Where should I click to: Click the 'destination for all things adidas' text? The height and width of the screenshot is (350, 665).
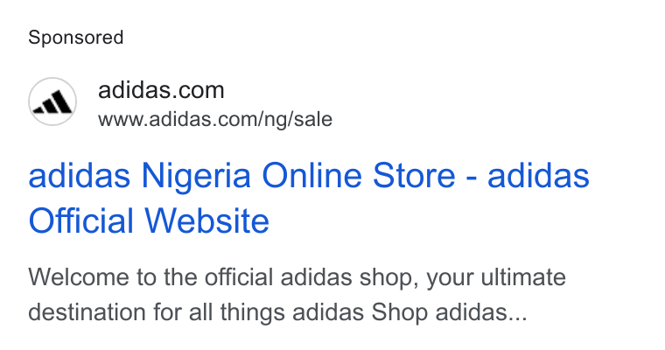tap(196, 312)
